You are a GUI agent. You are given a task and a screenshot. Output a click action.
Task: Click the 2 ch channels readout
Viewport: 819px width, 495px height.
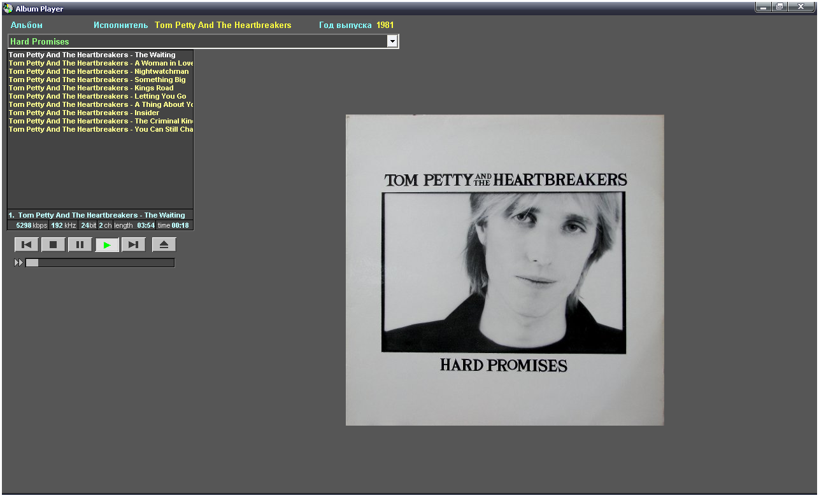tap(105, 225)
